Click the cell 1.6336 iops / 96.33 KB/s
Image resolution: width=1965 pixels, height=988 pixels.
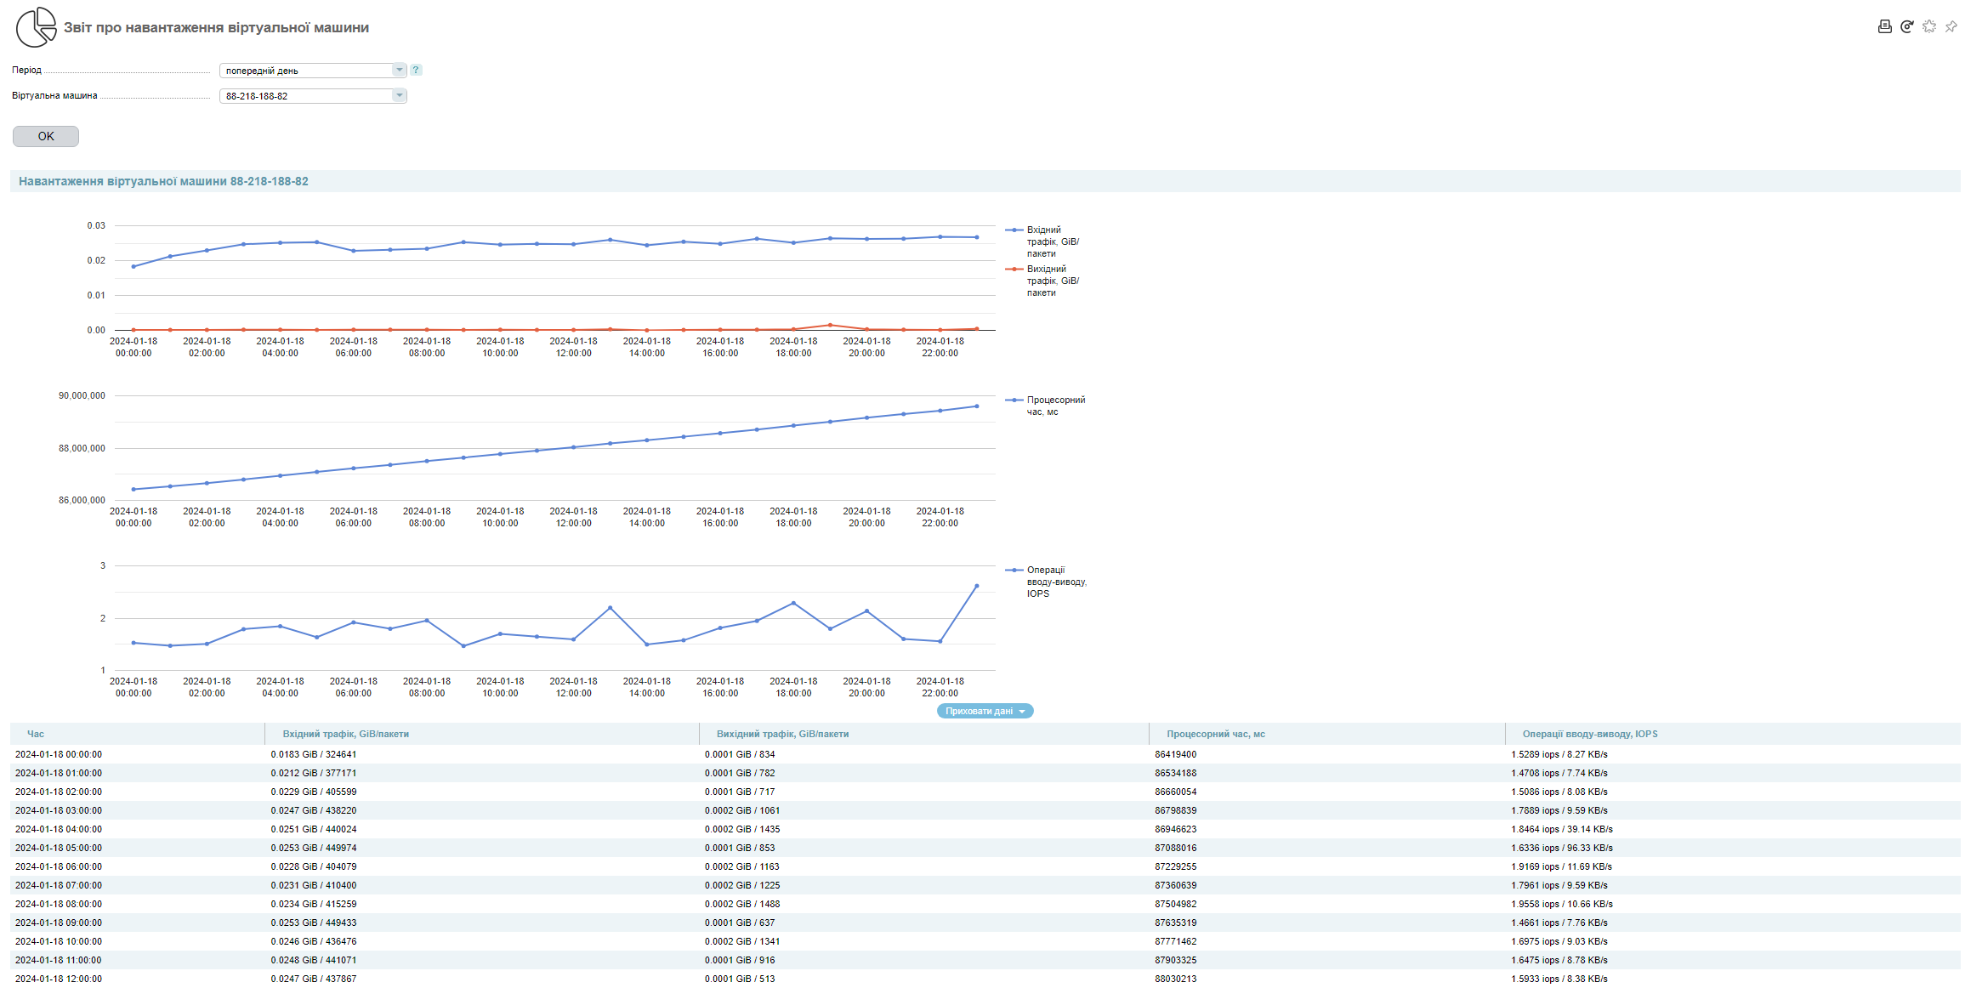pos(1562,848)
